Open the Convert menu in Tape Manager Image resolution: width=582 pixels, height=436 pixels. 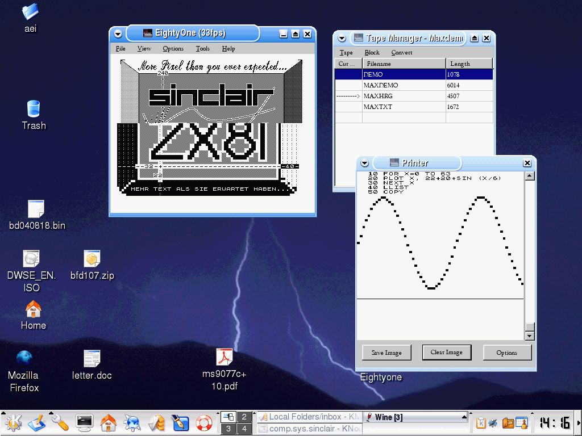point(402,53)
